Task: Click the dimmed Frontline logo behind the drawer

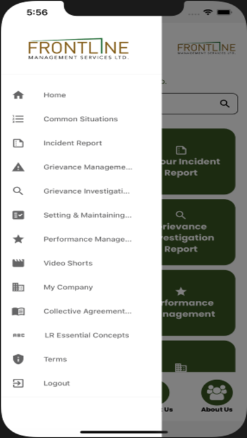Action: pos(207,48)
